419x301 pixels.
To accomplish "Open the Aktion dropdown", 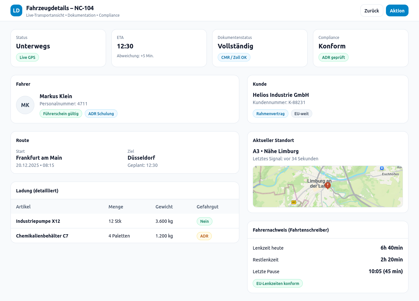I will click(397, 10).
